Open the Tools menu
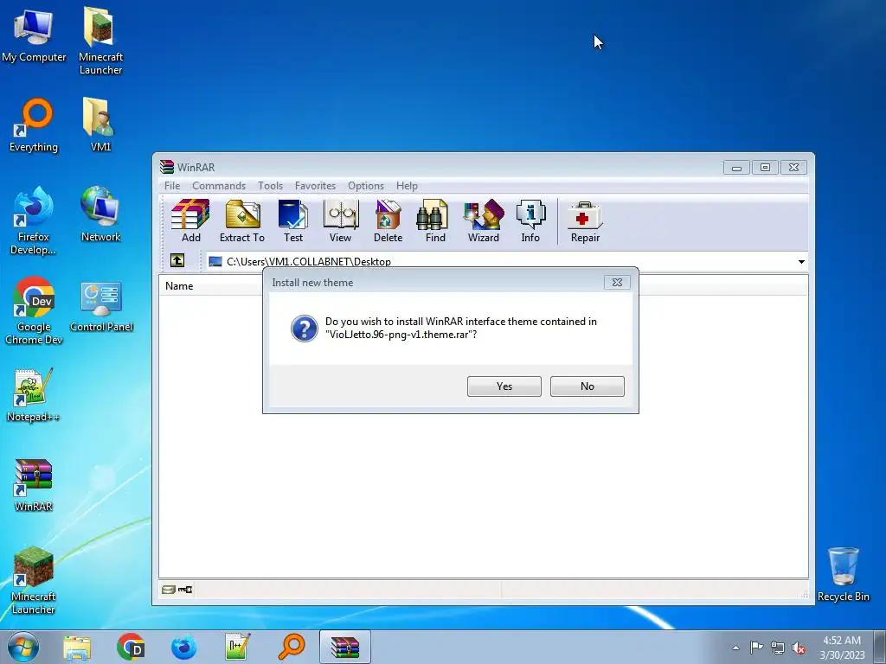 click(270, 186)
